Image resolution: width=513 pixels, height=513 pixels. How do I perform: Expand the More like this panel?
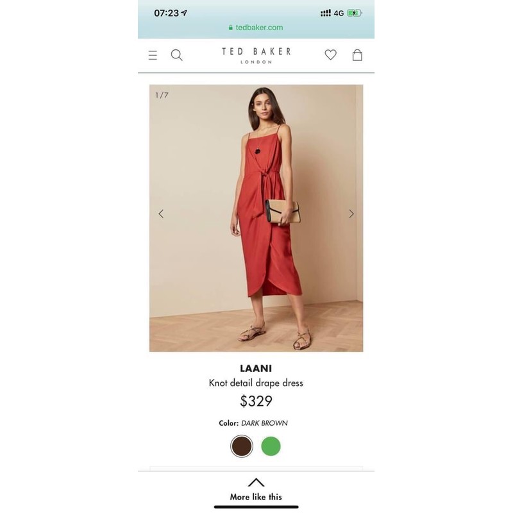click(256, 497)
